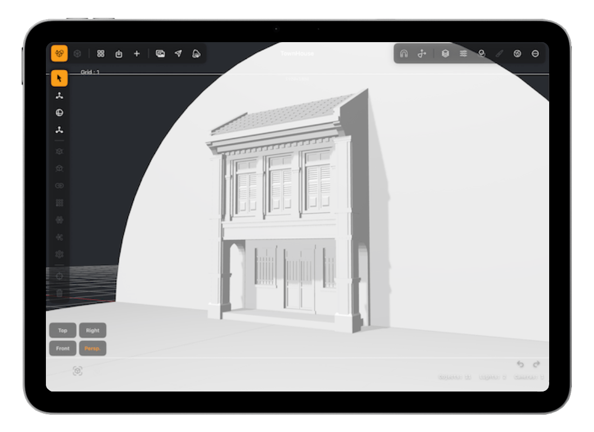The height and width of the screenshot is (432, 594).
Task: Switch to the dimmed cube edit mode icon
Action: pos(77,53)
